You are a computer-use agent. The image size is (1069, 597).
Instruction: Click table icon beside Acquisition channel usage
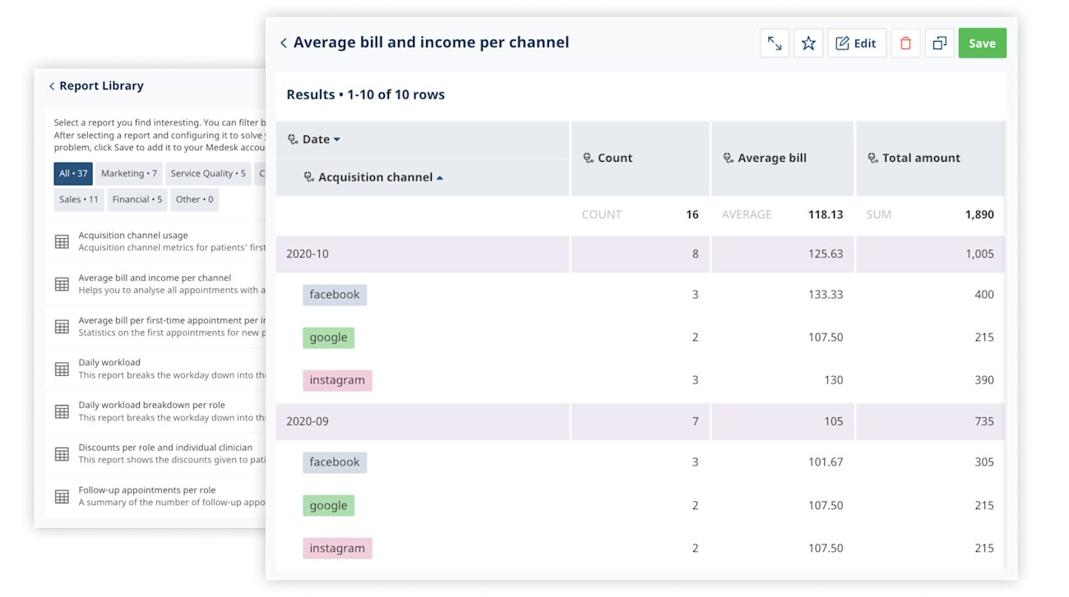click(x=62, y=241)
